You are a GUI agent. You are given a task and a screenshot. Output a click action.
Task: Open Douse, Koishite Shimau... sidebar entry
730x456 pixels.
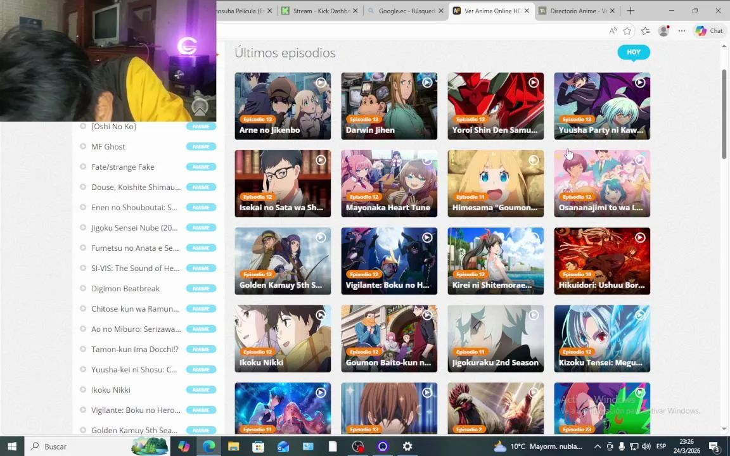click(136, 187)
